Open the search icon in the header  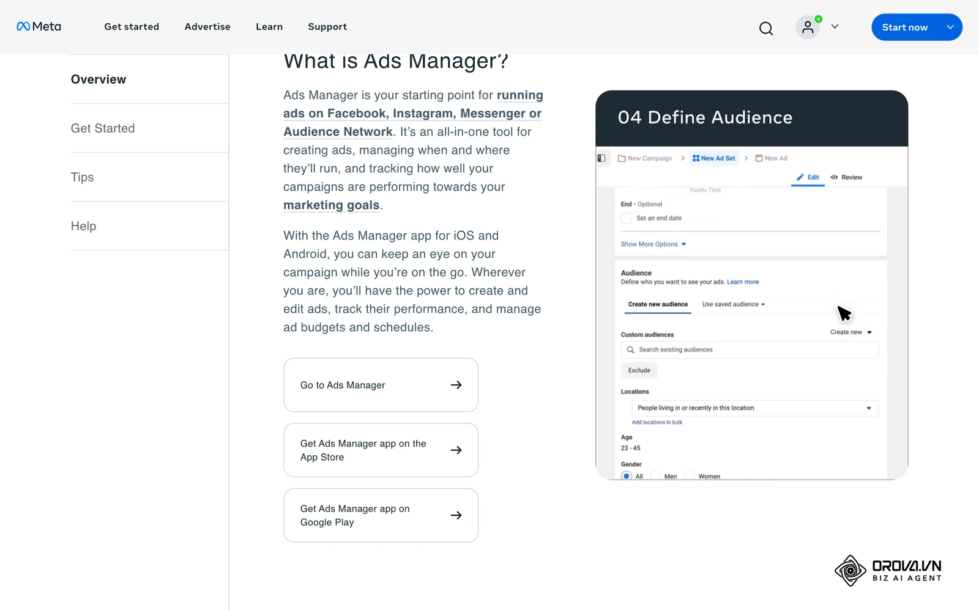click(x=766, y=28)
